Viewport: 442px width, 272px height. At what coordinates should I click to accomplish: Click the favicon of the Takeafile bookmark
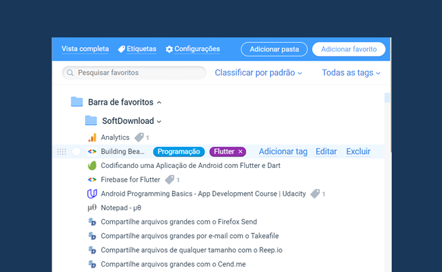point(92,236)
